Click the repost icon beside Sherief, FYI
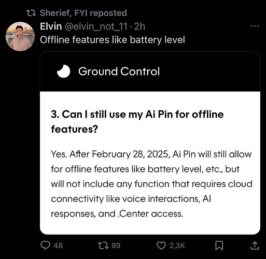The height and width of the screenshot is (259, 266). (x=31, y=13)
